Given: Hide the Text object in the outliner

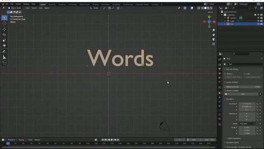Looking at the screenshot, I should pos(258,24).
